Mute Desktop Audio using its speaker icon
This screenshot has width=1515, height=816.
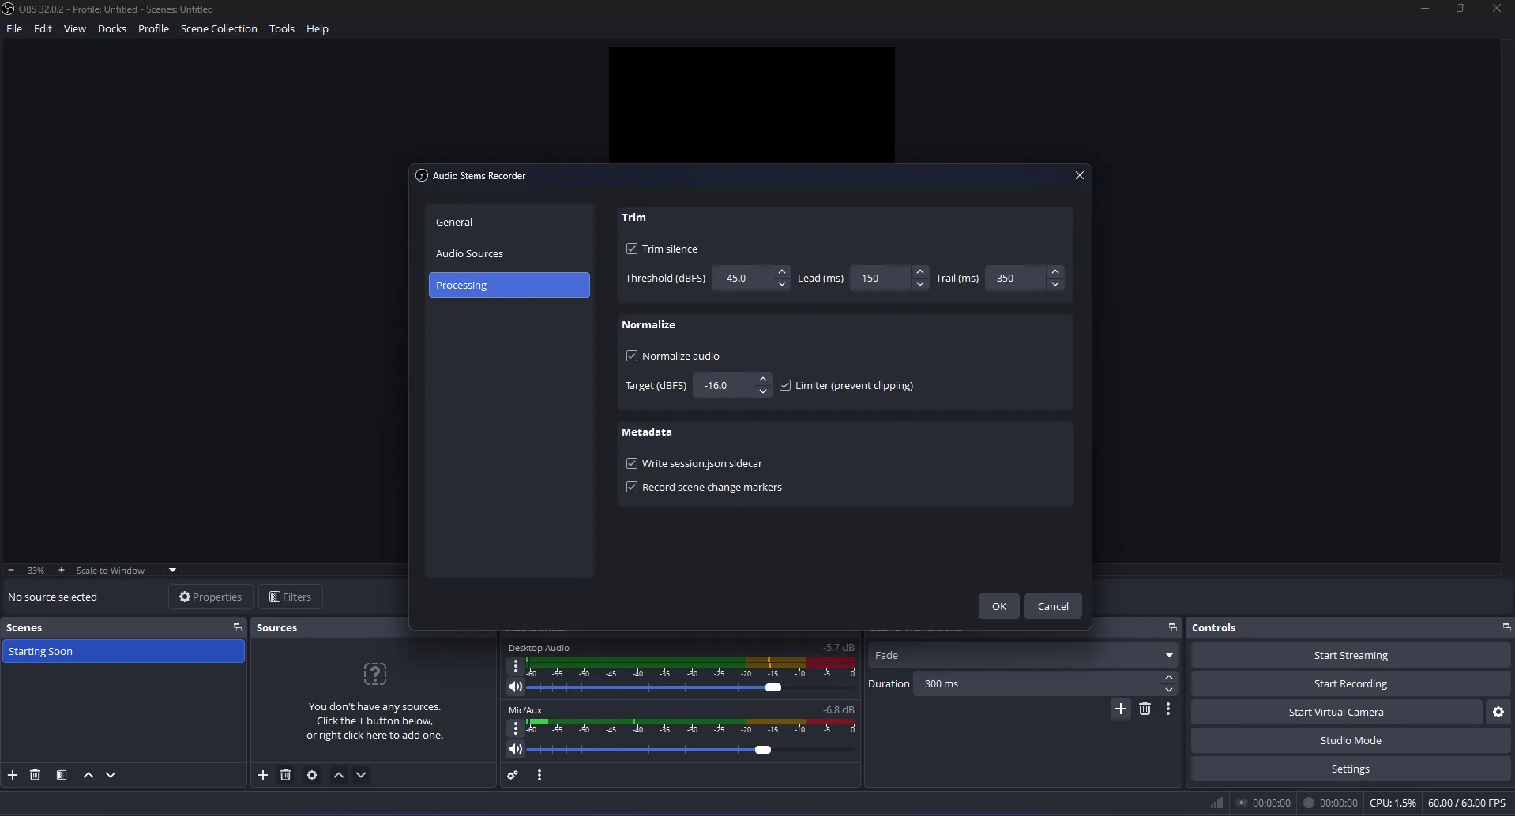point(517,687)
